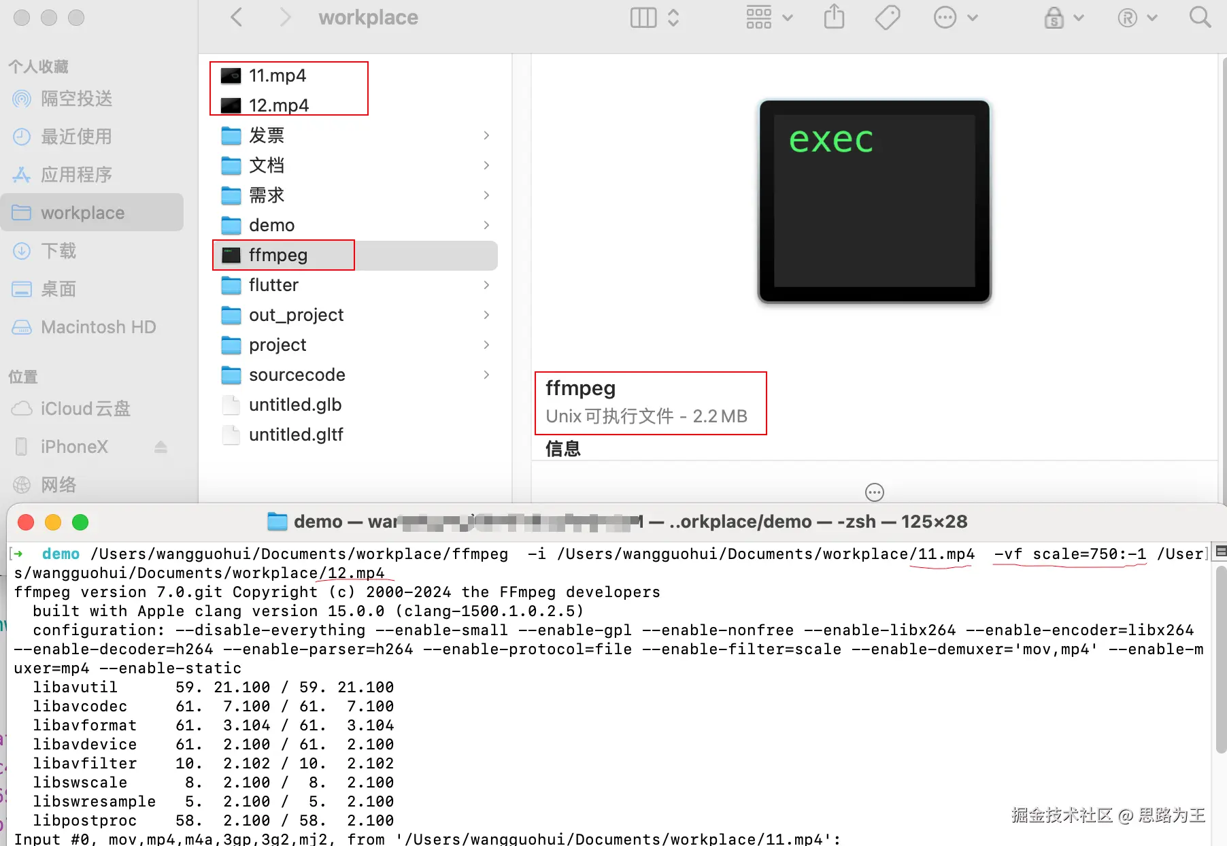Select the 需求 folder

coord(355,195)
